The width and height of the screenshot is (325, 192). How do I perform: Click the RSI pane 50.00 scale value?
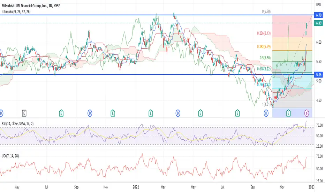pos(319,136)
